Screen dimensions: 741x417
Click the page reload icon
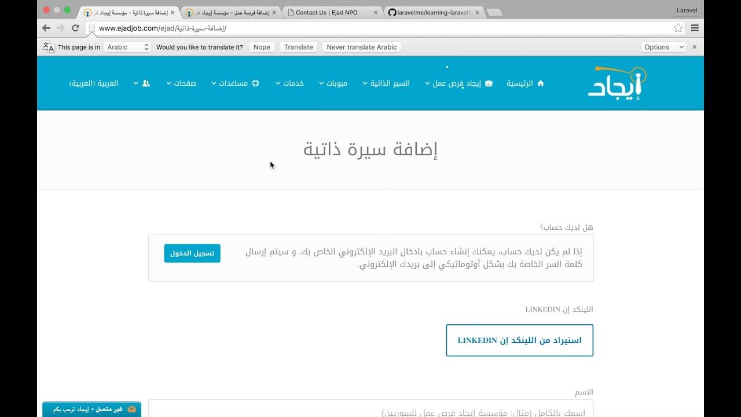click(x=76, y=27)
